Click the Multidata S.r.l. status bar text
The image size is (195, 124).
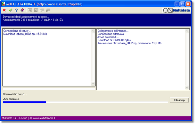click(x=28, y=118)
